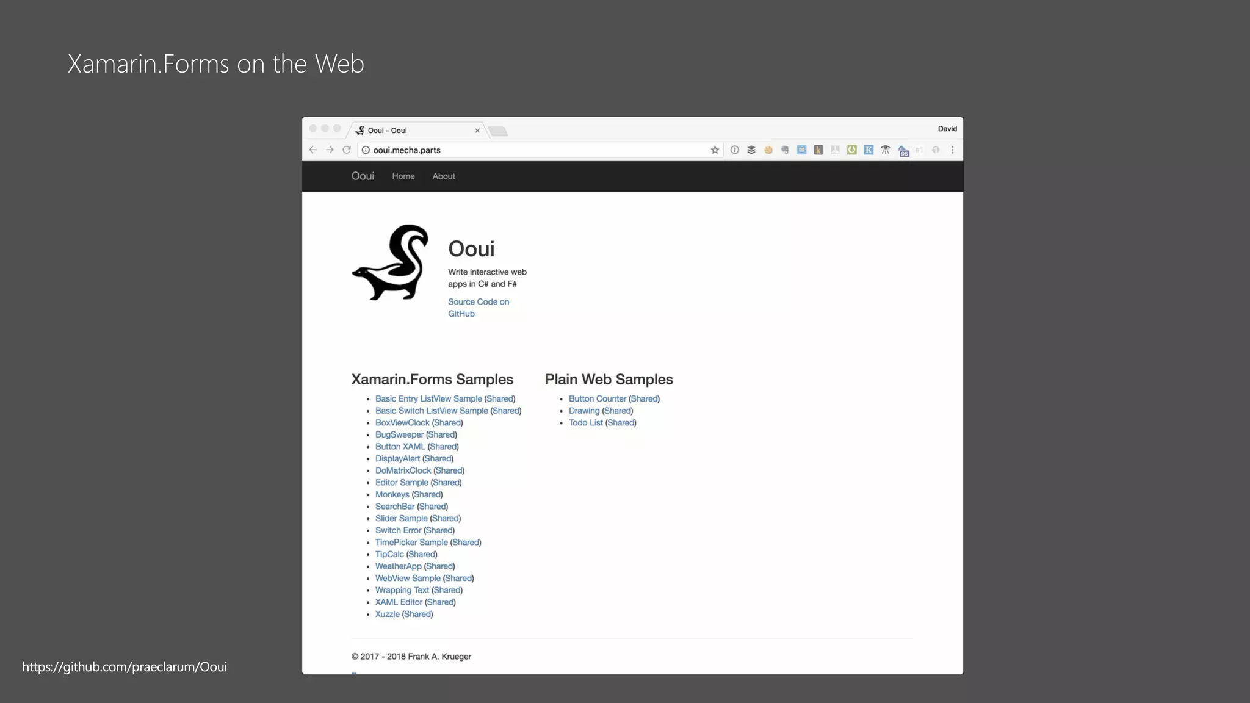Click the blue capital K extension icon
The width and height of the screenshot is (1250, 703).
869,150
